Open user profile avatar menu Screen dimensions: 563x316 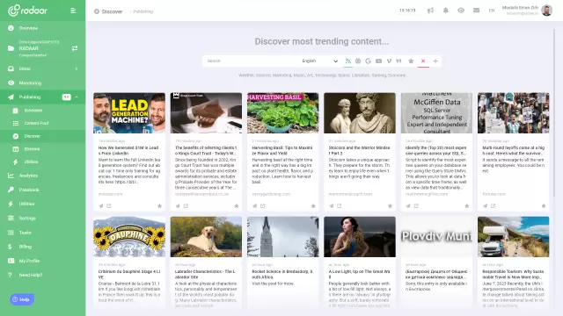pos(547,11)
